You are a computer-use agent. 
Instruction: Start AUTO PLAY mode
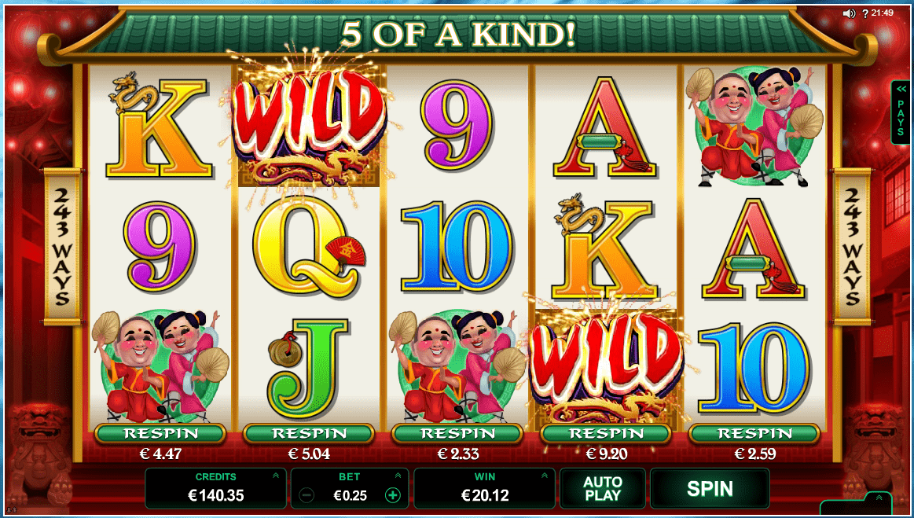(x=603, y=489)
